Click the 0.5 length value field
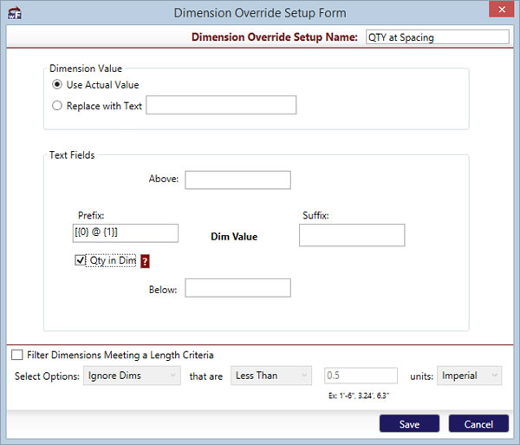Screen dimensions: 520x445 pyautogui.click(x=361, y=376)
